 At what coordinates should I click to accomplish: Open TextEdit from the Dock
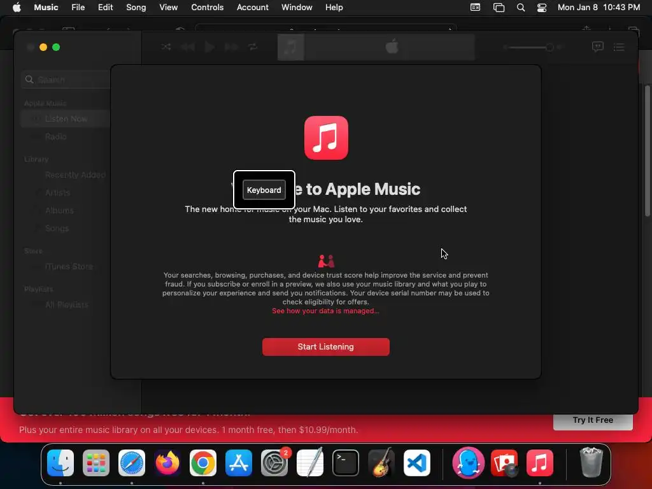click(310, 463)
